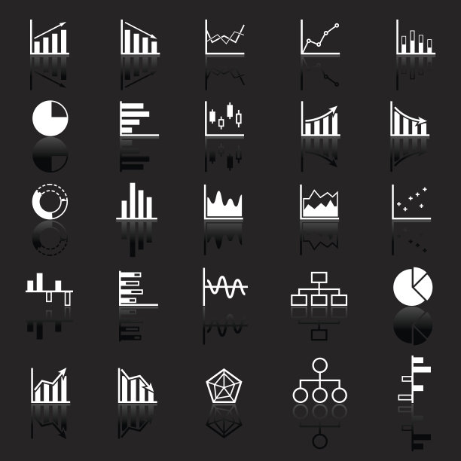Select the declining bars with straight arrow
The height and width of the screenshot is (461, 461).
140,37
